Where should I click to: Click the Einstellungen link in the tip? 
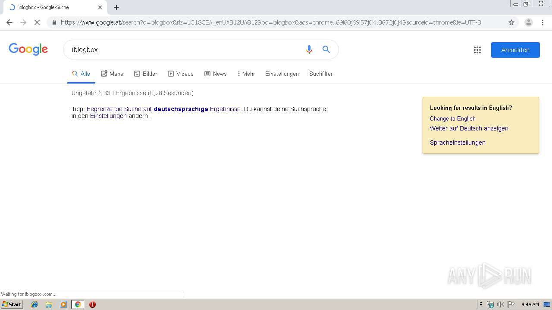108,116
